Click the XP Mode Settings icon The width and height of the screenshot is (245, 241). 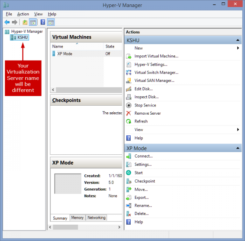coord(129,165)
